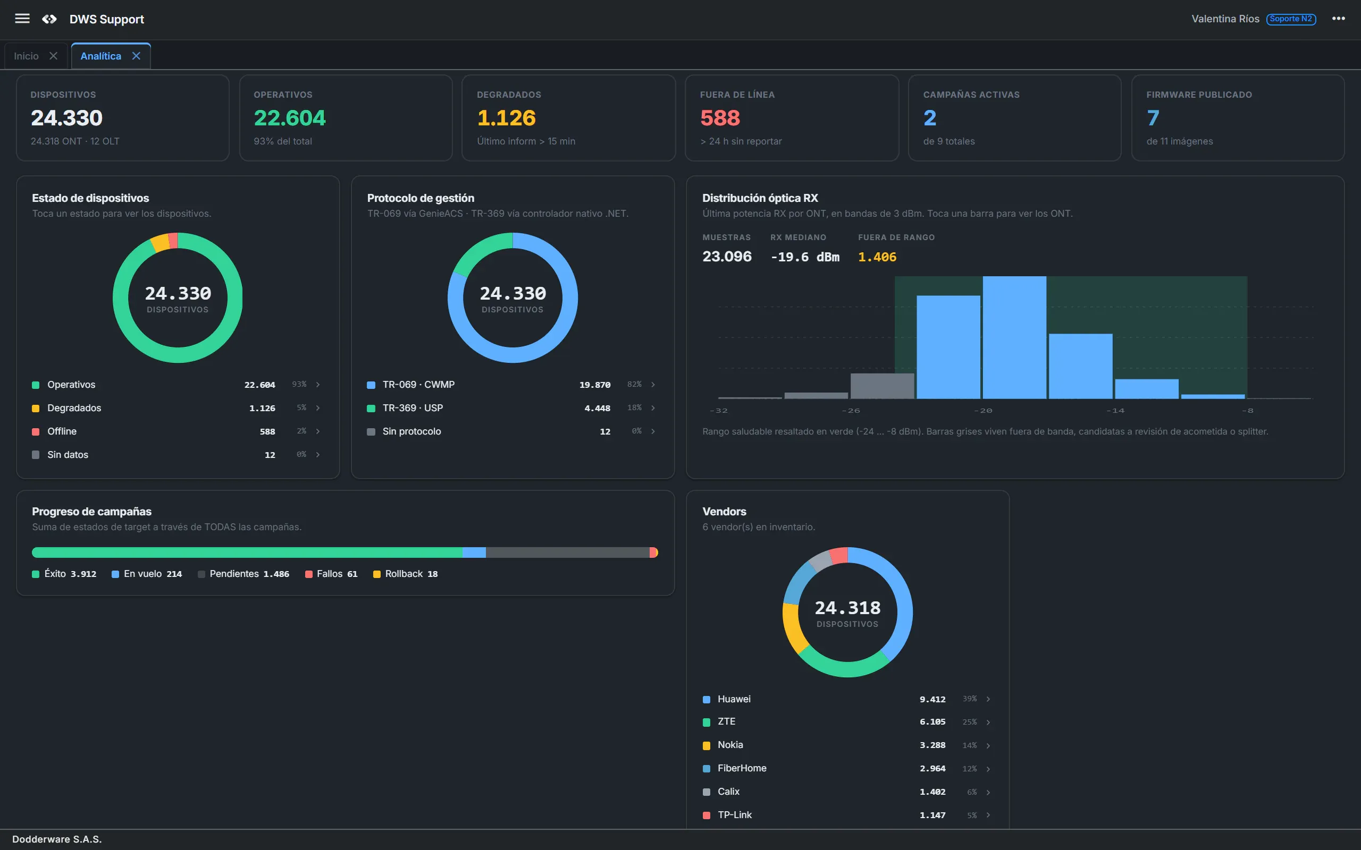Open the three-dot overflow menu
Screen dimensions: 1361x850
point(1339,19)
